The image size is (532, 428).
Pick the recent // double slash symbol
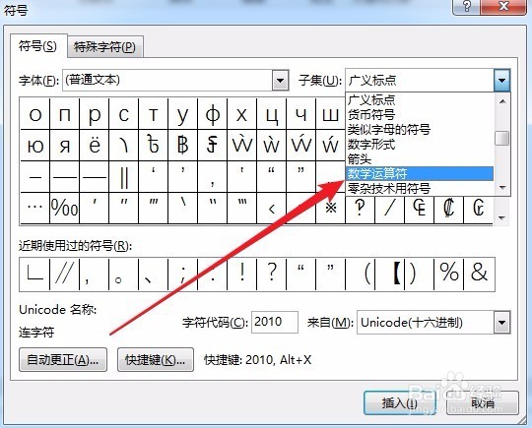point(64,274)
